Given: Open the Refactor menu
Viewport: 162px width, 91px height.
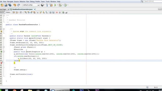Looking at the screenshot, I should pyautogui.click(x=23, y=2).
